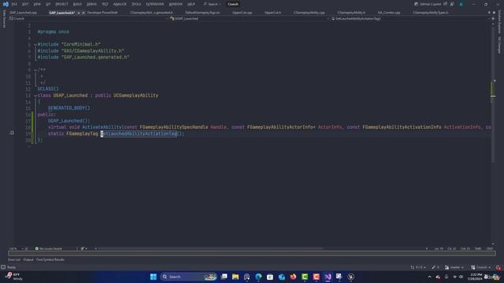Open the tab overflow dropdown arrow
Viewport: 504px width, 283px height.
click(x=489, y=13)
